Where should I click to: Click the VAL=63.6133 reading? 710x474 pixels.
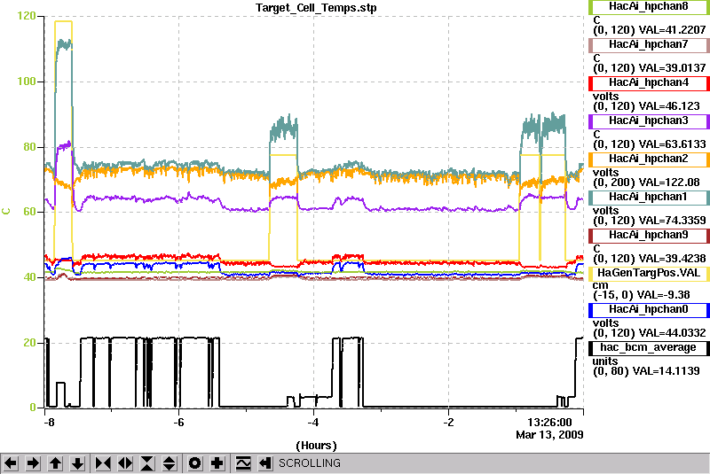coord(672,144)
